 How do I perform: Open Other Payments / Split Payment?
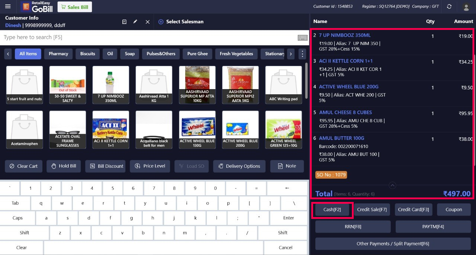[393, 244]
